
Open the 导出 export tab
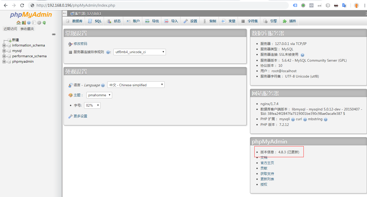pos(152,21)
